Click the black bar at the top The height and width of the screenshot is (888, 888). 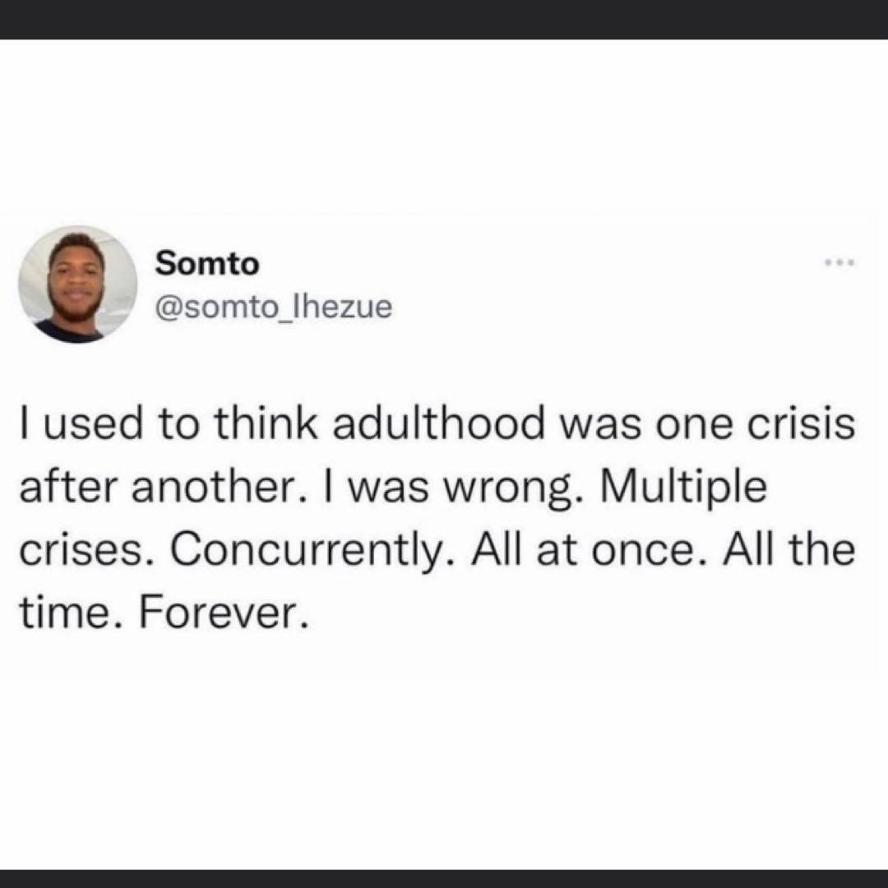pos(444,18)
